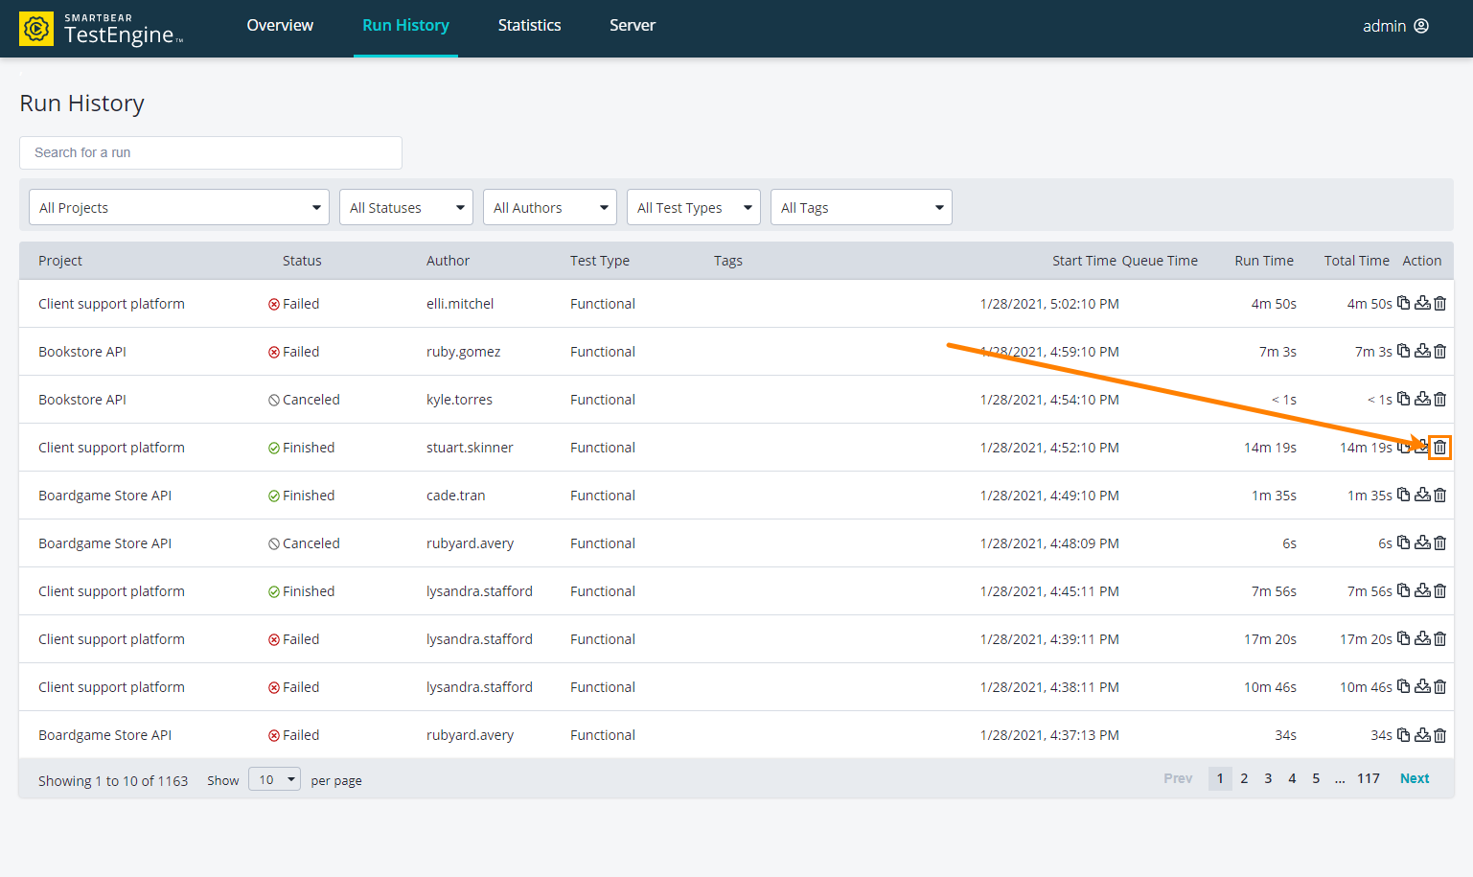
Task: Download lysandra.stafford's 17m 20s run report
Action: point(1421,638)
